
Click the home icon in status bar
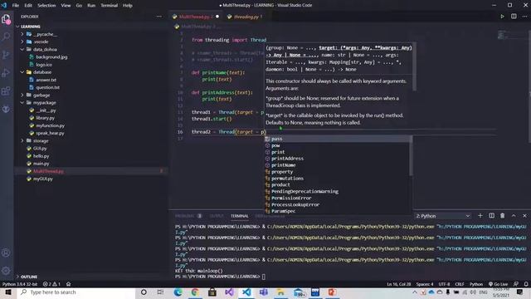pos(68,284)
